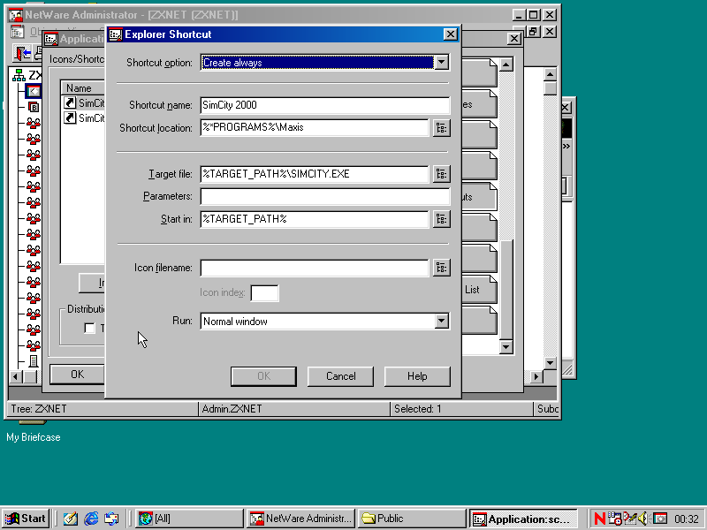The width and height of the screenshot is (707, 530).
Task: Click scroll down arrow in NetWare browser window
Action: pos(550,363)
